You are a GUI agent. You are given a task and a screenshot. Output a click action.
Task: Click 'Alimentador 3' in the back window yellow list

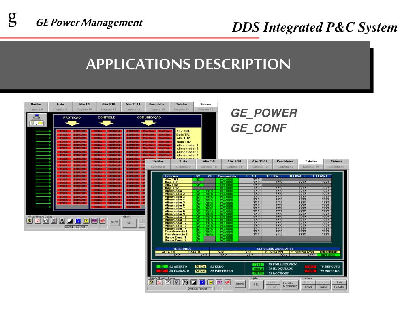point(187,152)
